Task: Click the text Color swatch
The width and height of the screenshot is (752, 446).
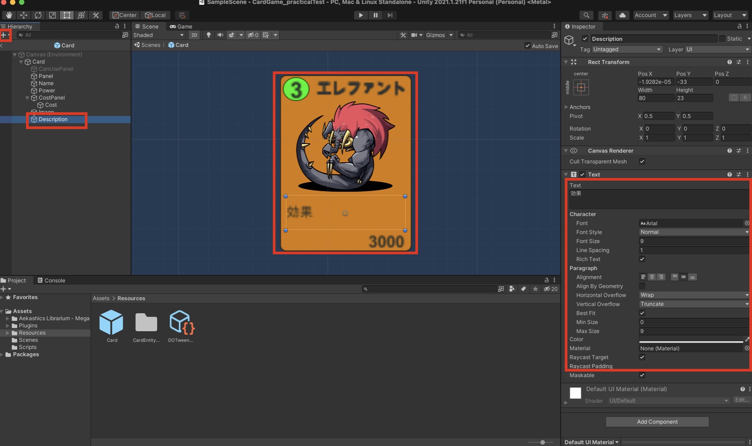Action: pos(690,339)
